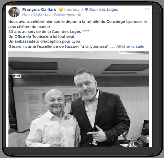Click the champagne glass in the photo

click(x=57, y=136)
